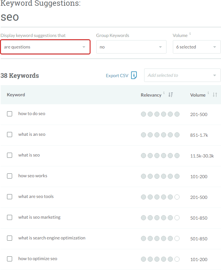The height and width of the screenshot is (270, 221).
Task: Select the 'what is an seo' keyword checkbox
Action: click(10, 135)
